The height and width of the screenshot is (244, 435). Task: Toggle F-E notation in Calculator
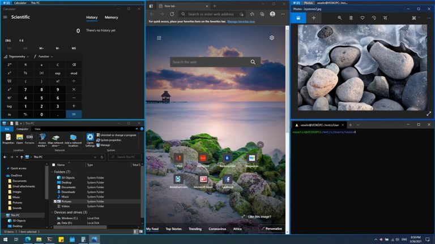[x=22, y=41]
